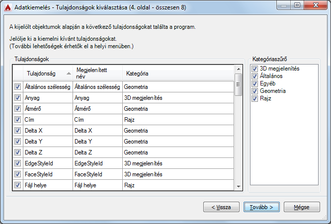Toggle the 3D megjelenítés category filter
The image size is (331, 224).
pyautogui.click(x=255, y=69)
